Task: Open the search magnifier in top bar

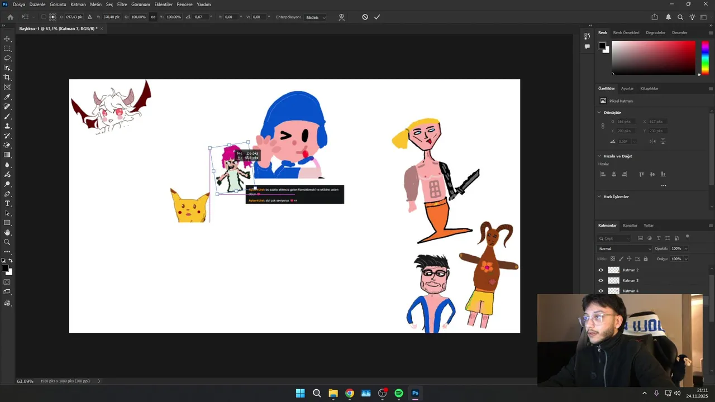Action: (x=680, y=17)
